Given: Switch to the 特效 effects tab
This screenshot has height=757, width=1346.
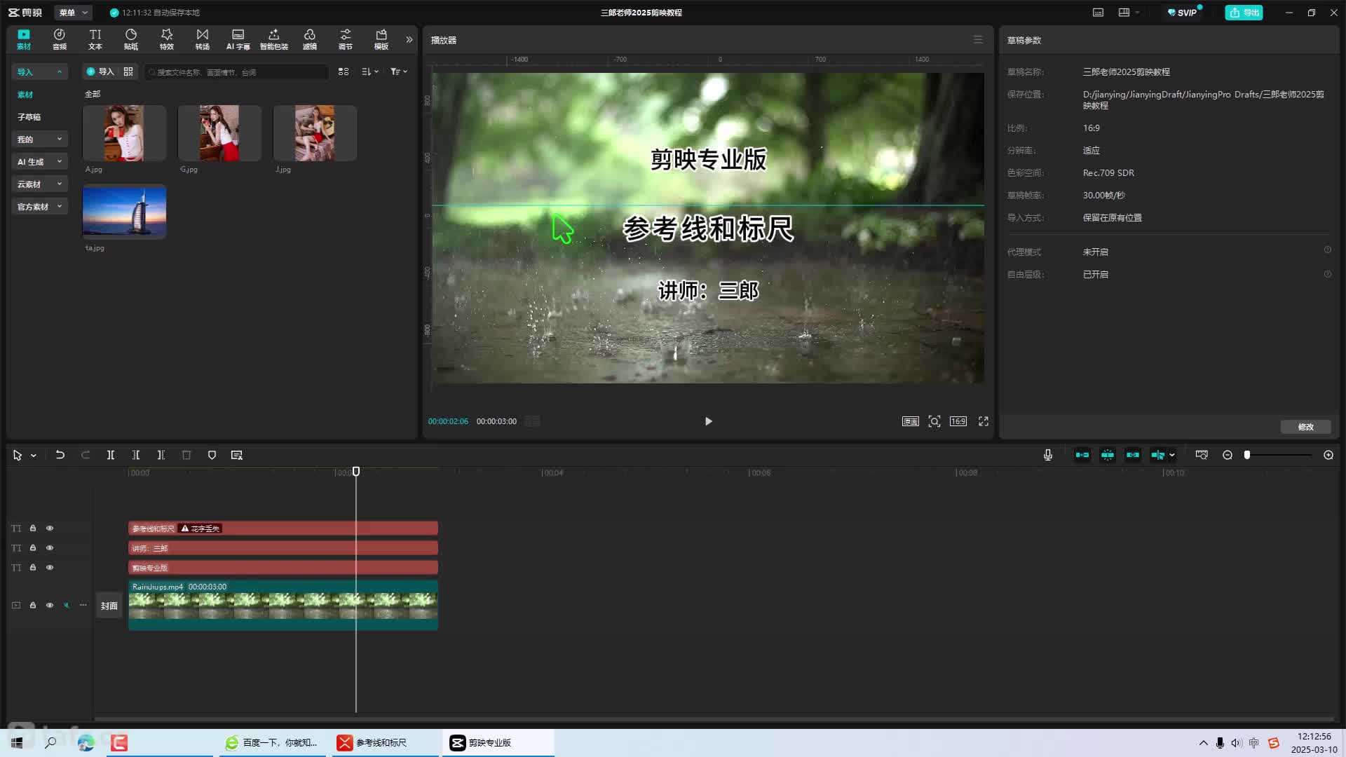Looking at the screenshot, I should pos(166,39).
